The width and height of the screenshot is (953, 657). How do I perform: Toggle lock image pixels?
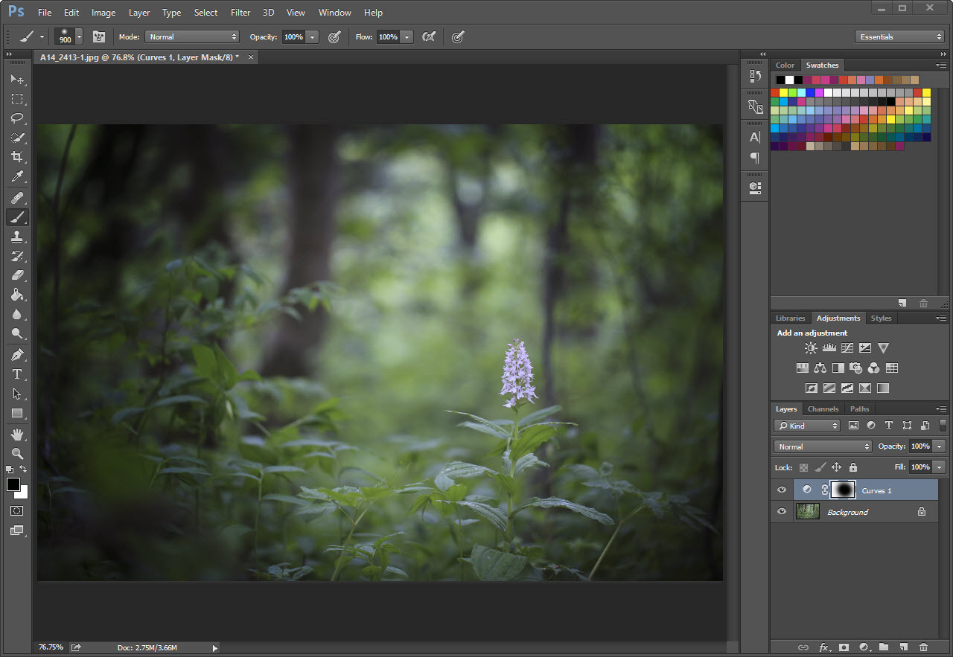click(820, 467)
